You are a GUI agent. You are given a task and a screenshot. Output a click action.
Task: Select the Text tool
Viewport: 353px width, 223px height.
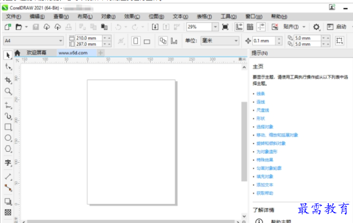click(x=8, y=163)
